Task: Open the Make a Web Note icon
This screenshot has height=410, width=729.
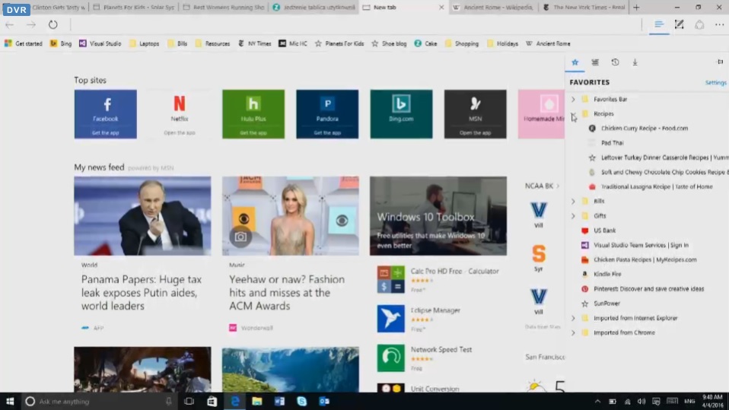Action: click(680, 24)
